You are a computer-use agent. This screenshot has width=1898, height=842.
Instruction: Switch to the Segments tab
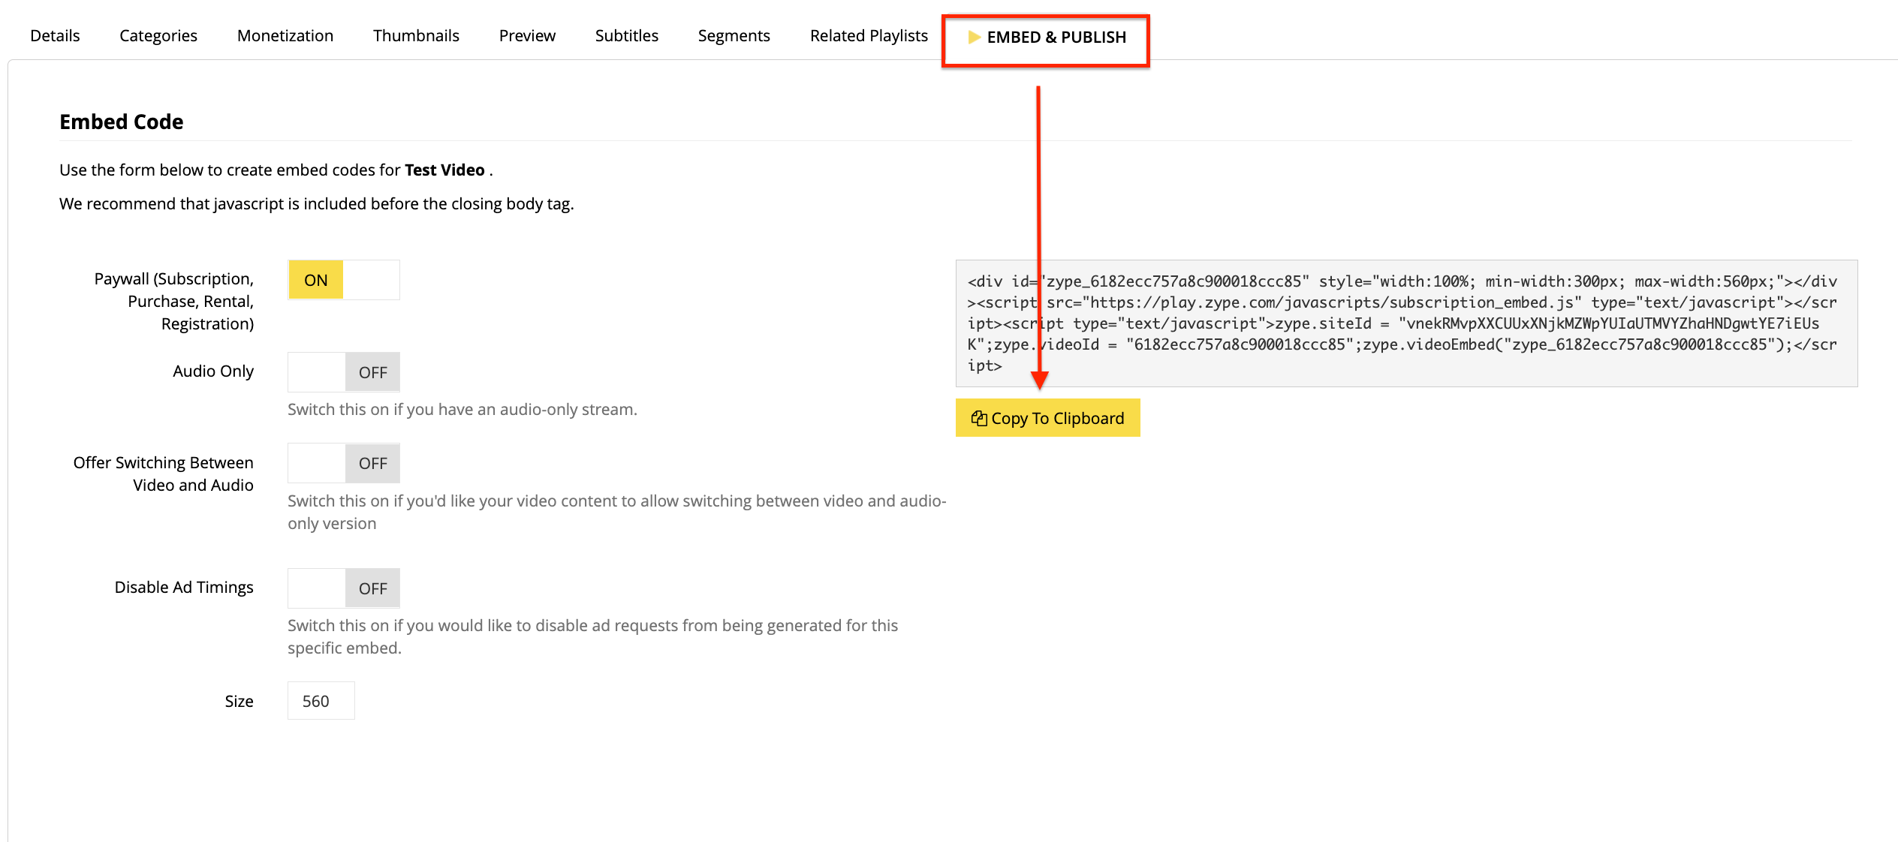coord(734,35)
